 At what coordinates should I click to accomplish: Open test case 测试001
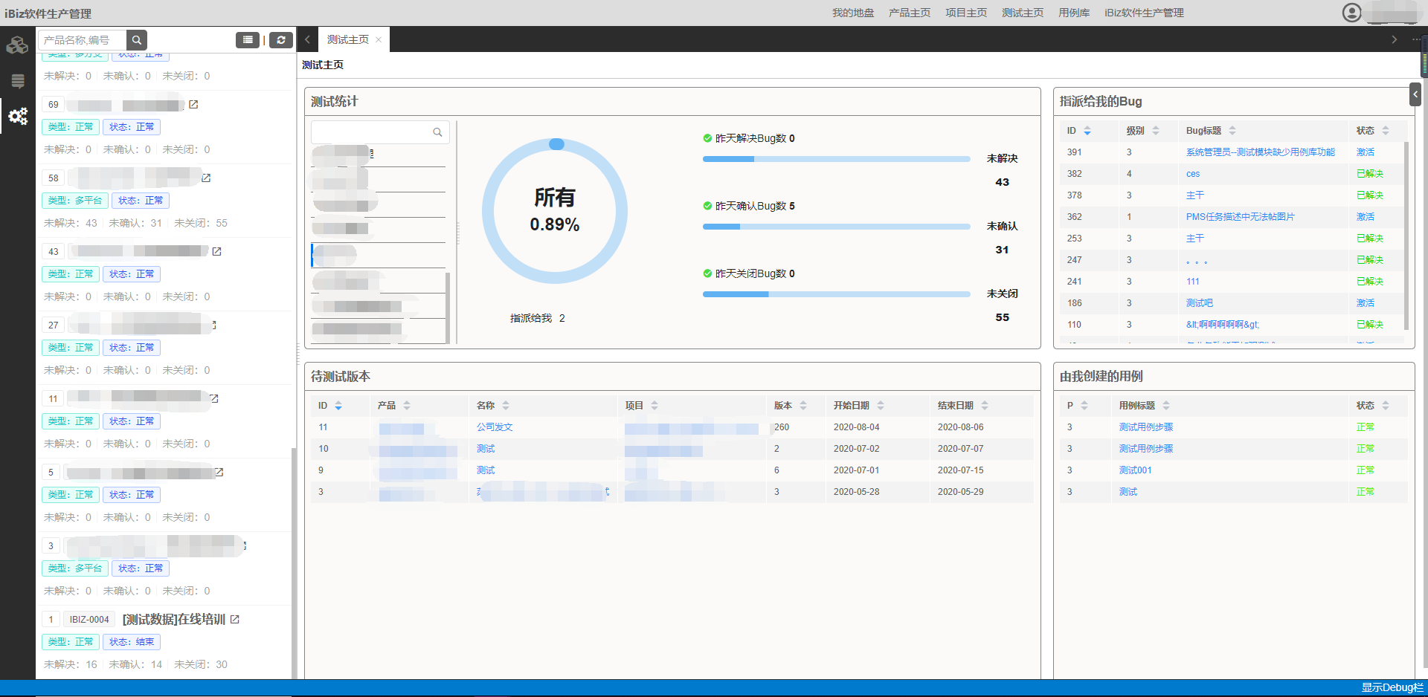tap(1135, 470)
